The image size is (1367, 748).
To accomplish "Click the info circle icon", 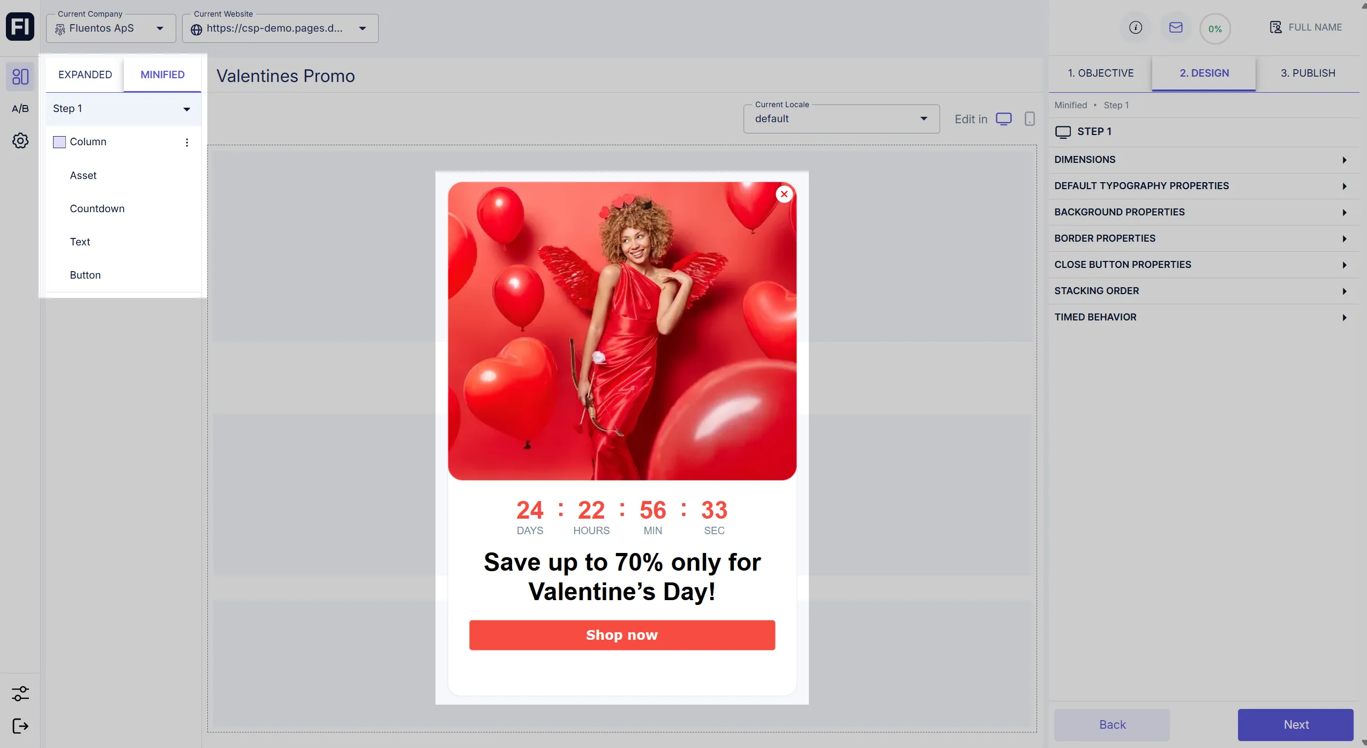I will (1135, 27).
